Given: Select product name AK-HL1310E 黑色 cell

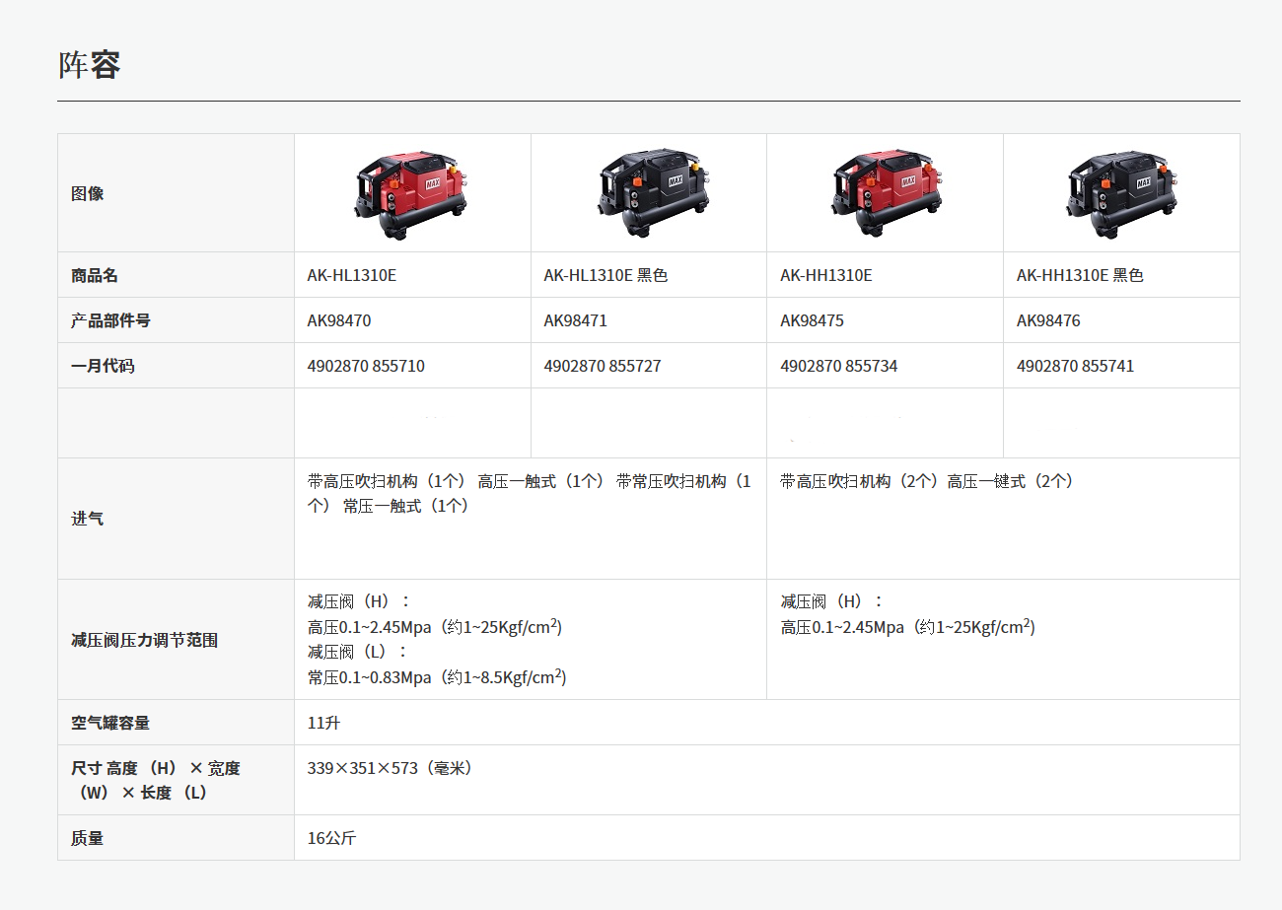Looking at the screenshot, I should point(649,275).
